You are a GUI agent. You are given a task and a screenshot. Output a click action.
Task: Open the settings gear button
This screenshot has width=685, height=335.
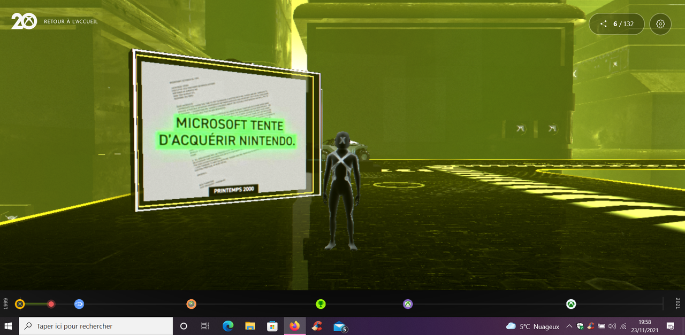click(x=660, y=24)
